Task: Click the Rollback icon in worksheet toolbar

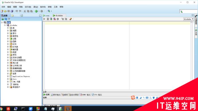Action: (54, 19)
